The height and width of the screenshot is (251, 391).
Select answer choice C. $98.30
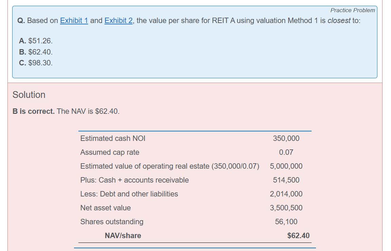coord(36,63)
